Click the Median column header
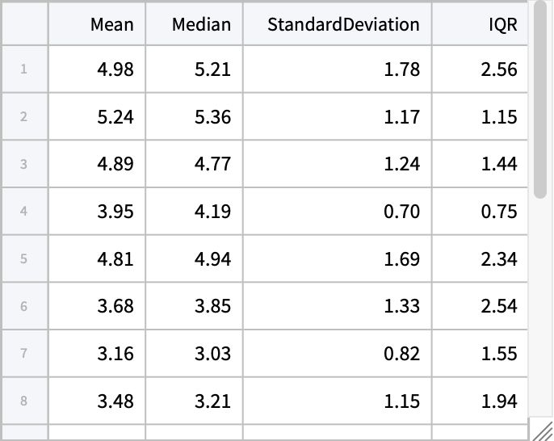 pyautogui.click(x=194, y=24)
